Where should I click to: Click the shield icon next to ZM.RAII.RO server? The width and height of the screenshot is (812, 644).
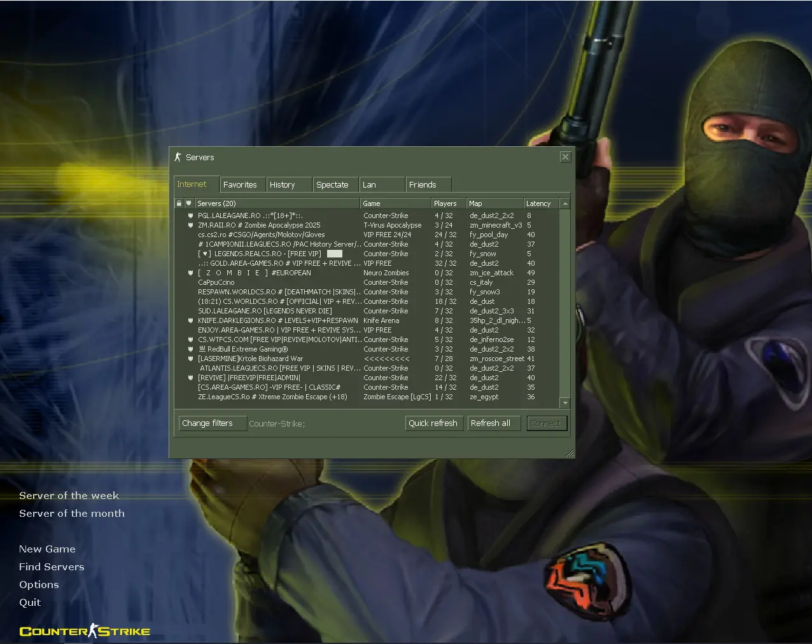(x=190, y=225)
